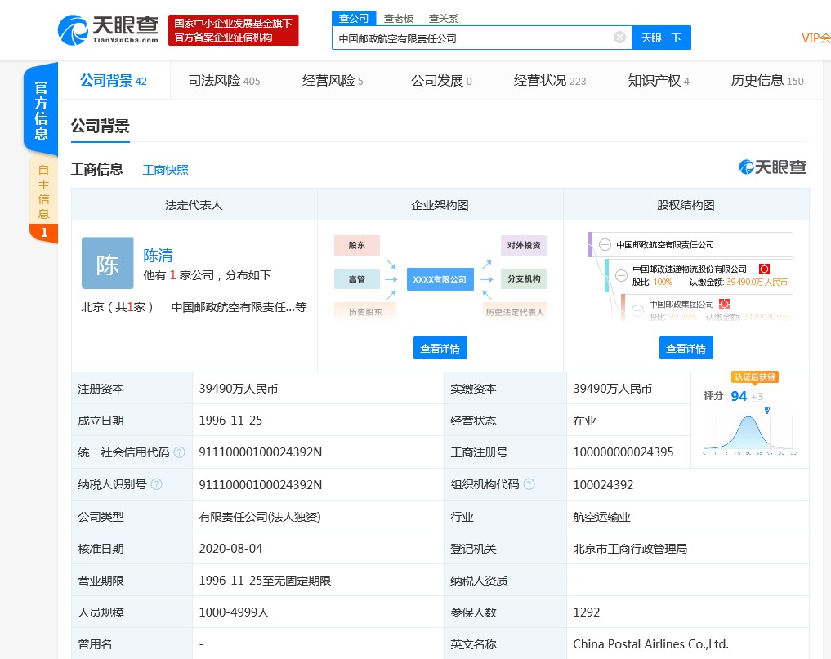
Task: Click the 分支机构 box in the structure diagram
Action: tap(524, 279)
